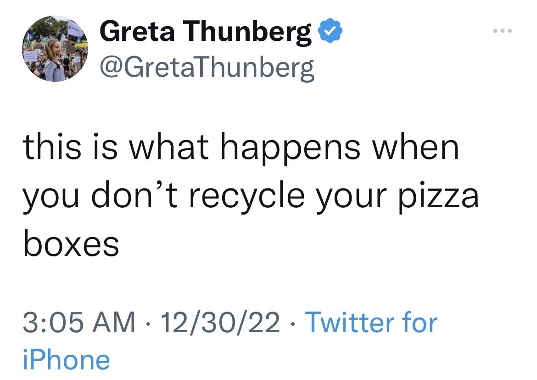Click 'Greta' in the bold display name
Viewport: 537px width, 380px height.
137,32
